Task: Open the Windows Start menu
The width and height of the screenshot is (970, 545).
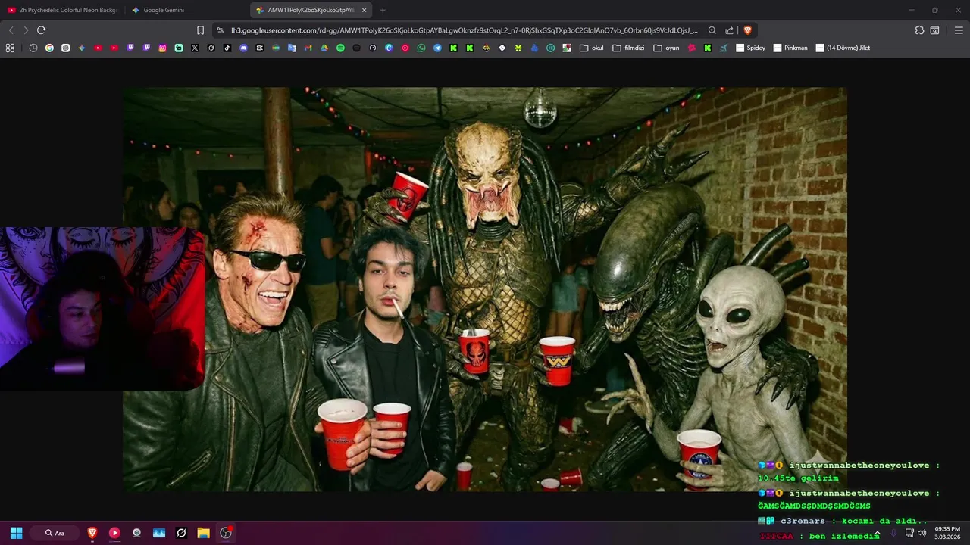Action: (x=16, y=533)
